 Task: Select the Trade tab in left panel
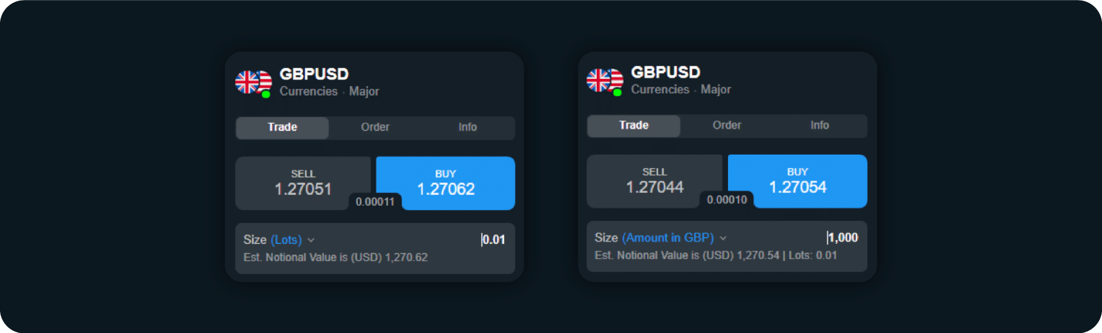(x=282, y=127)
